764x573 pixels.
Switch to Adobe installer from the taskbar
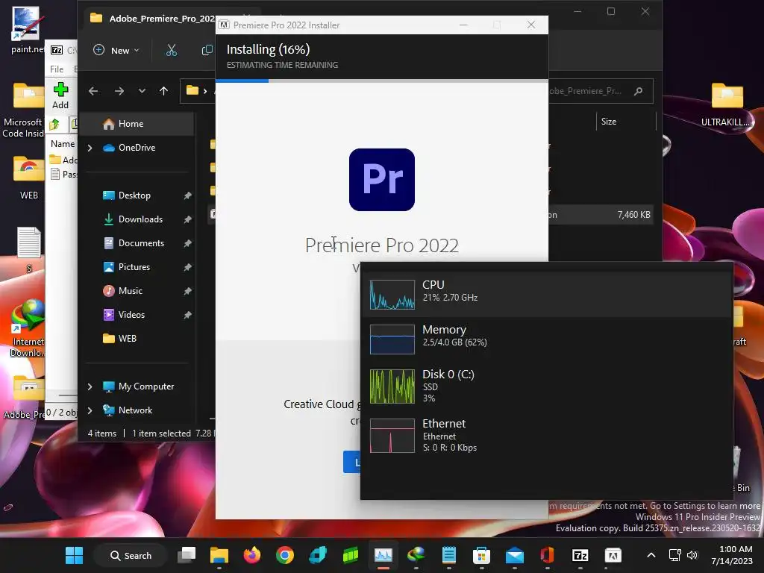click(x=613, y=555)
